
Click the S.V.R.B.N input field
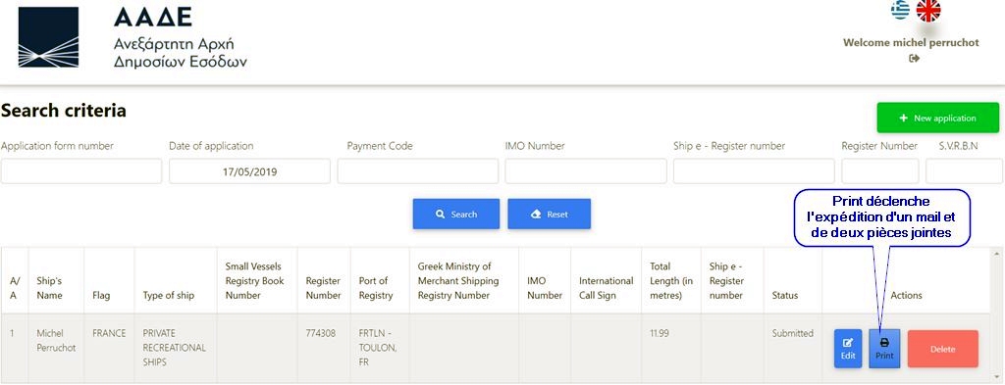point(964,171)
